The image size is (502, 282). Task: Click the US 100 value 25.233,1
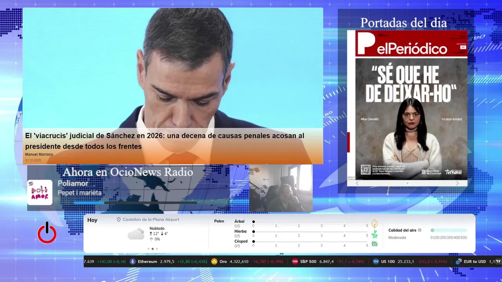[406, 262]
